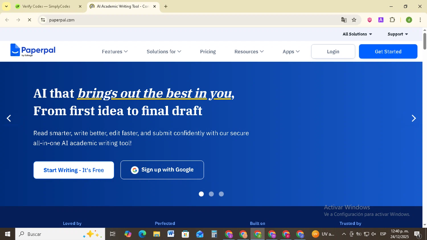Open the taskbar clock showing 12:40 p. m.
Screen dimensions: 427x240
[x=400, y=234]
